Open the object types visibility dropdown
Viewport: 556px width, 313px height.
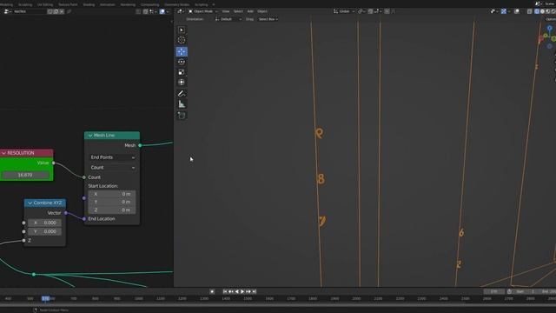493,11
